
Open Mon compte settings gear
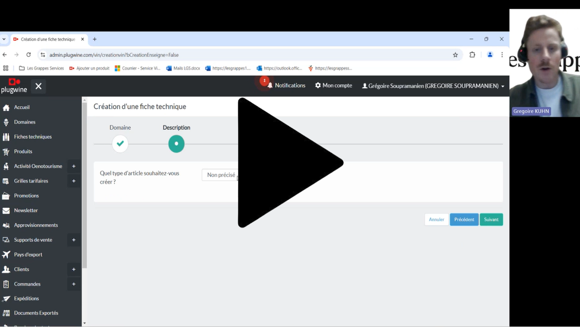tap(318, 86)
